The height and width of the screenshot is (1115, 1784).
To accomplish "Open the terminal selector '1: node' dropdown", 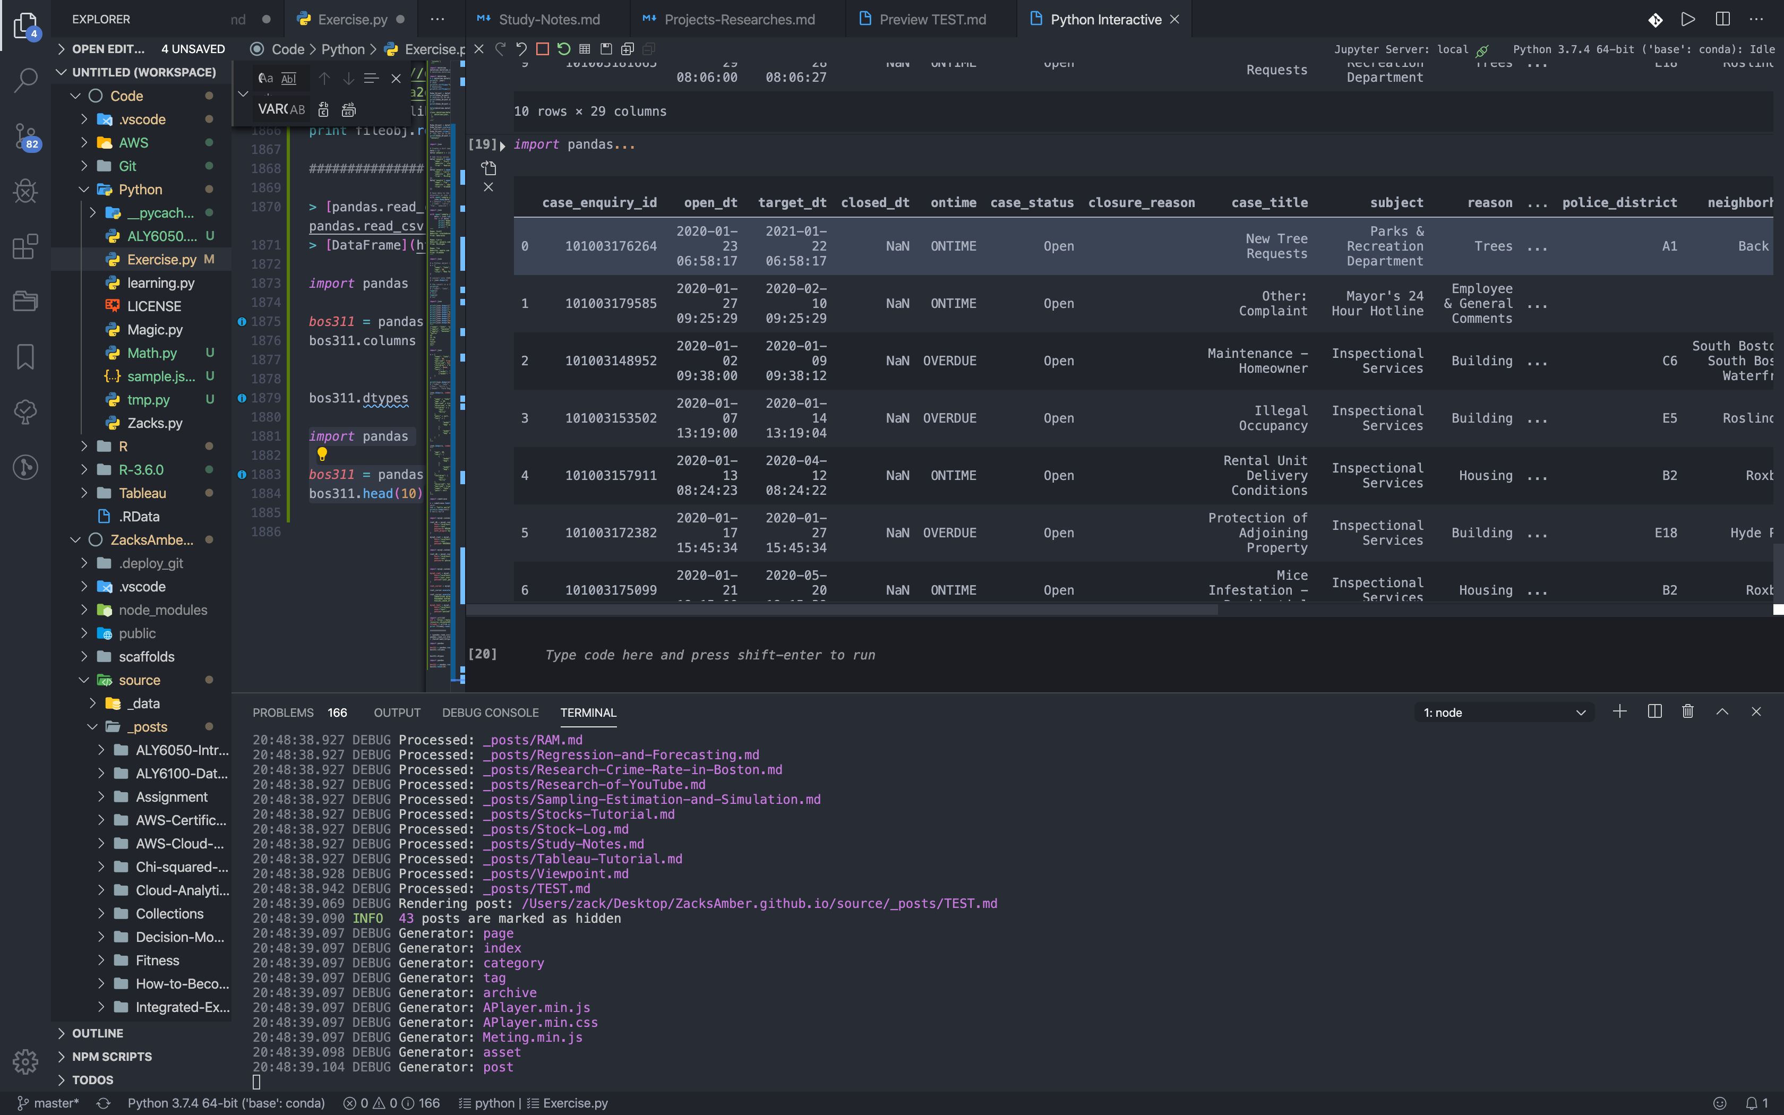I will [1504, 713].
